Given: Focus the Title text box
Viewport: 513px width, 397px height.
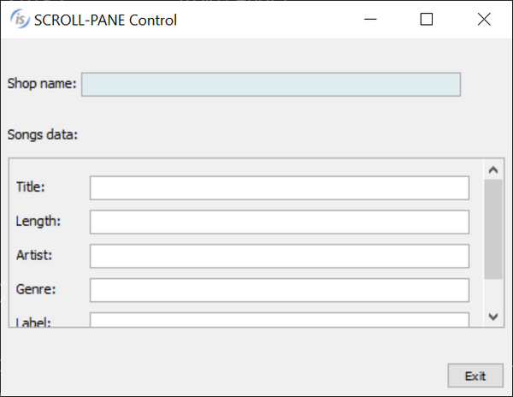Looking at the screenshot, I should click(280, 187).
